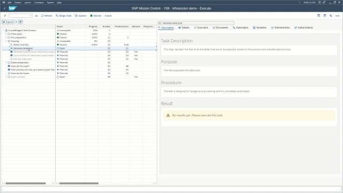This screenshot has width=343, height=193.
Task: Collapse the Scoping node
Action: coord(6,41)
